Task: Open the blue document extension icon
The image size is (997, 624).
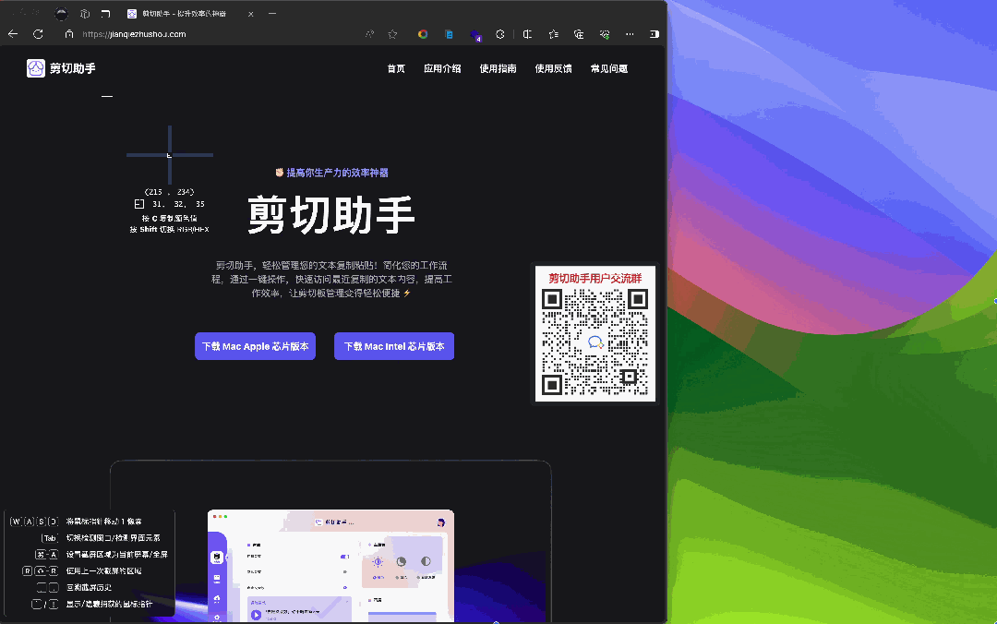Action: point(449,34)
